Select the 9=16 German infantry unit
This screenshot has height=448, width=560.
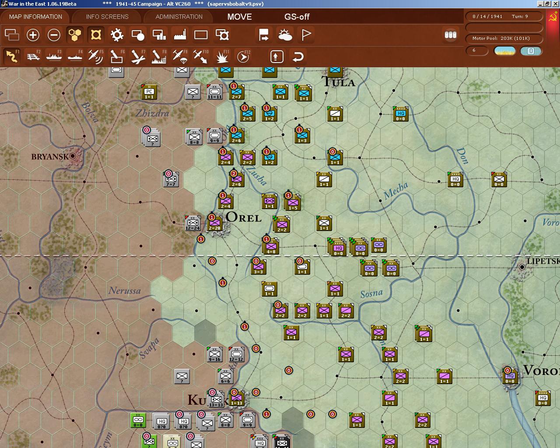pyautogui.click(x=214, y=354)
